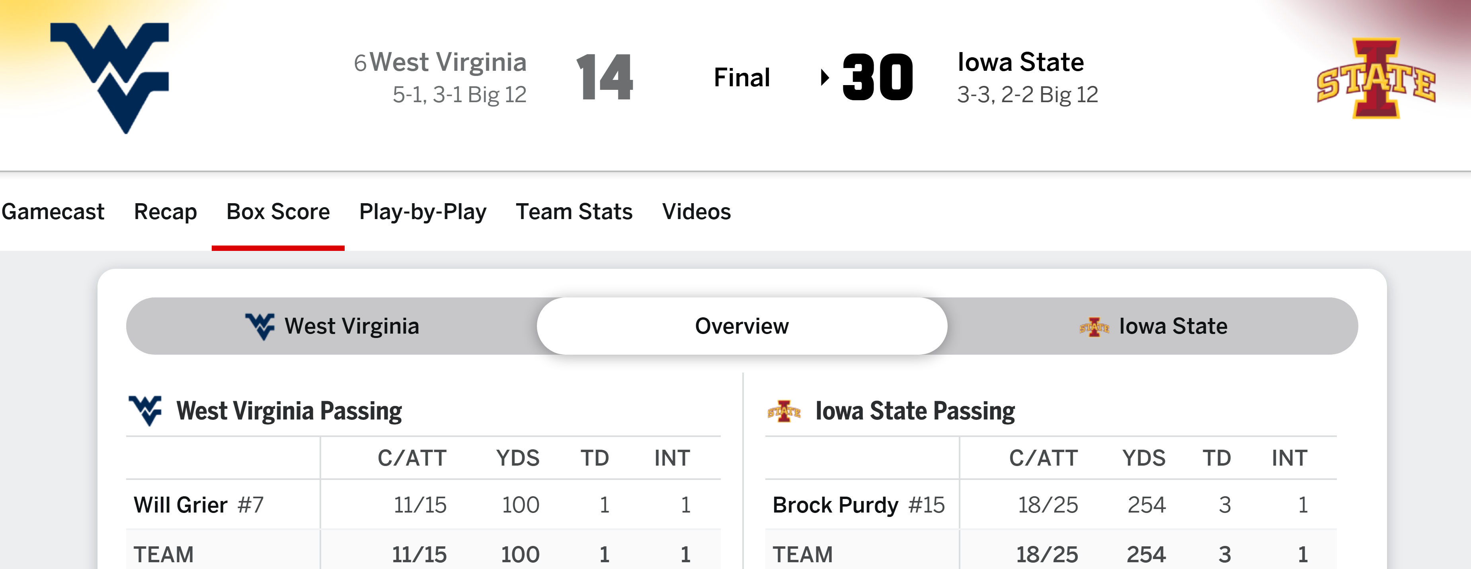The image size is (1471, 569).
Task: Click West Virginia logo in team toggle
Action: (x=260, y=326)
